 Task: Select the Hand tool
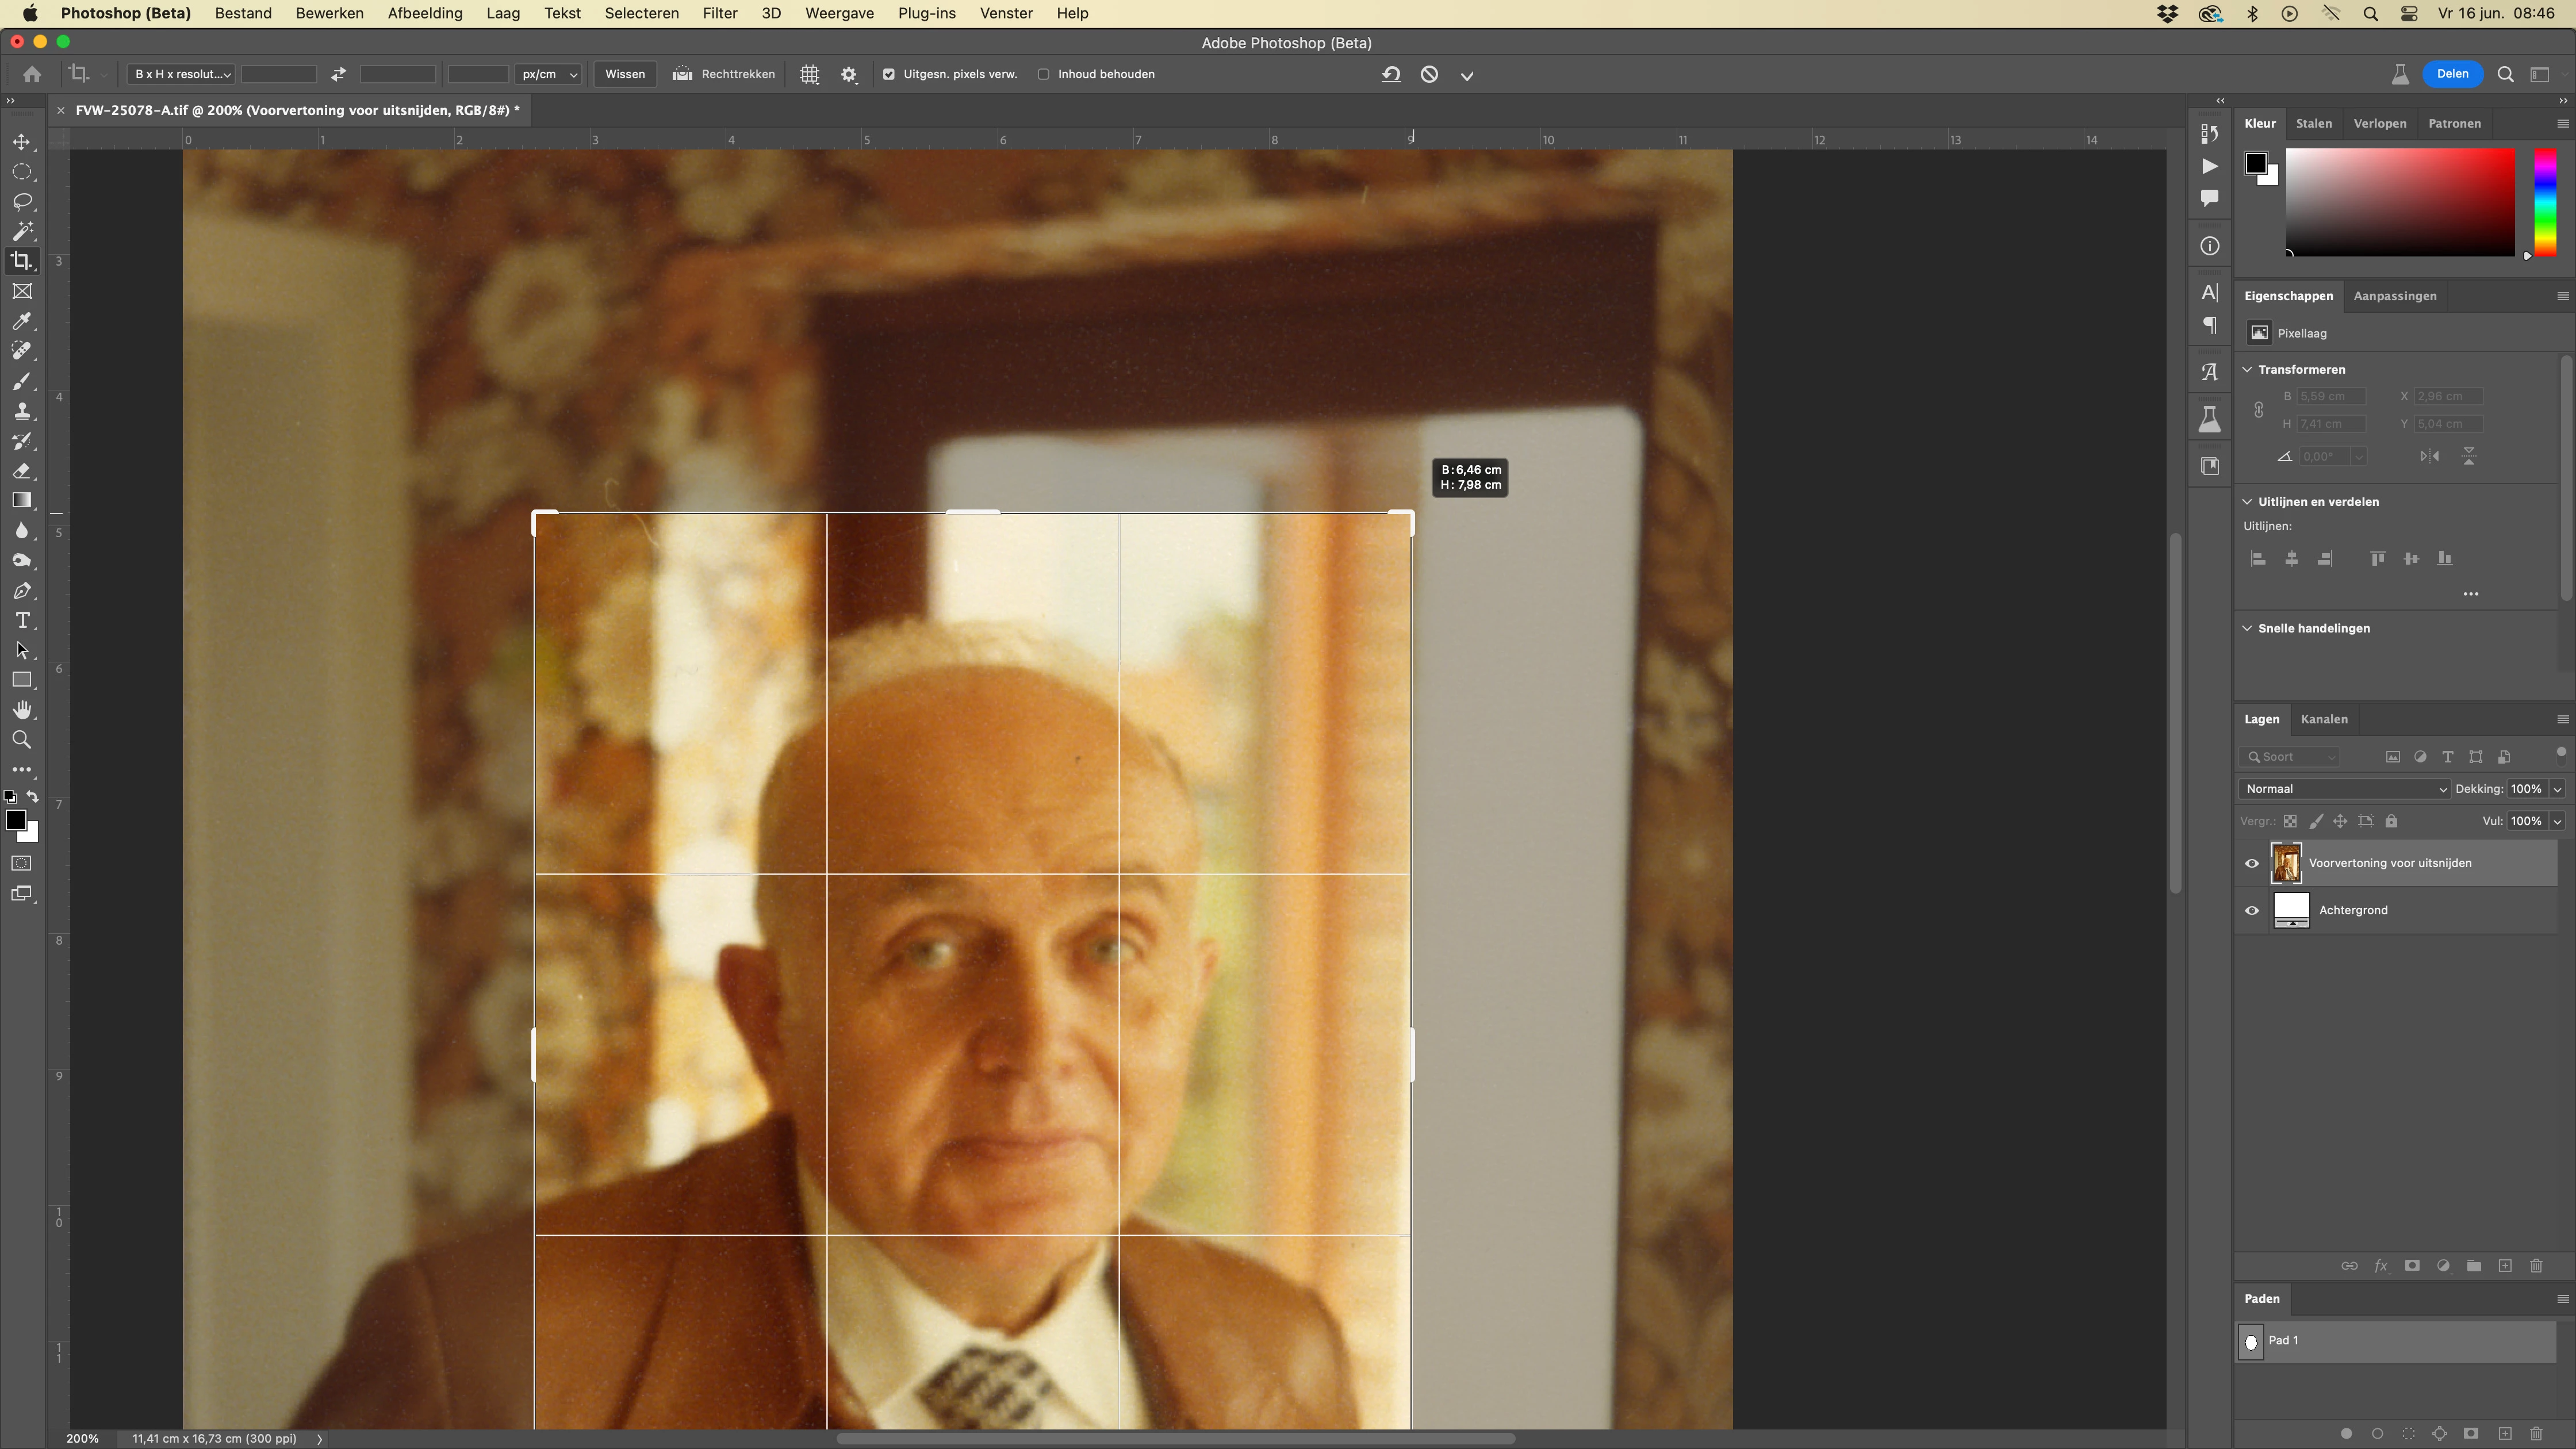[x=22, y=710]
